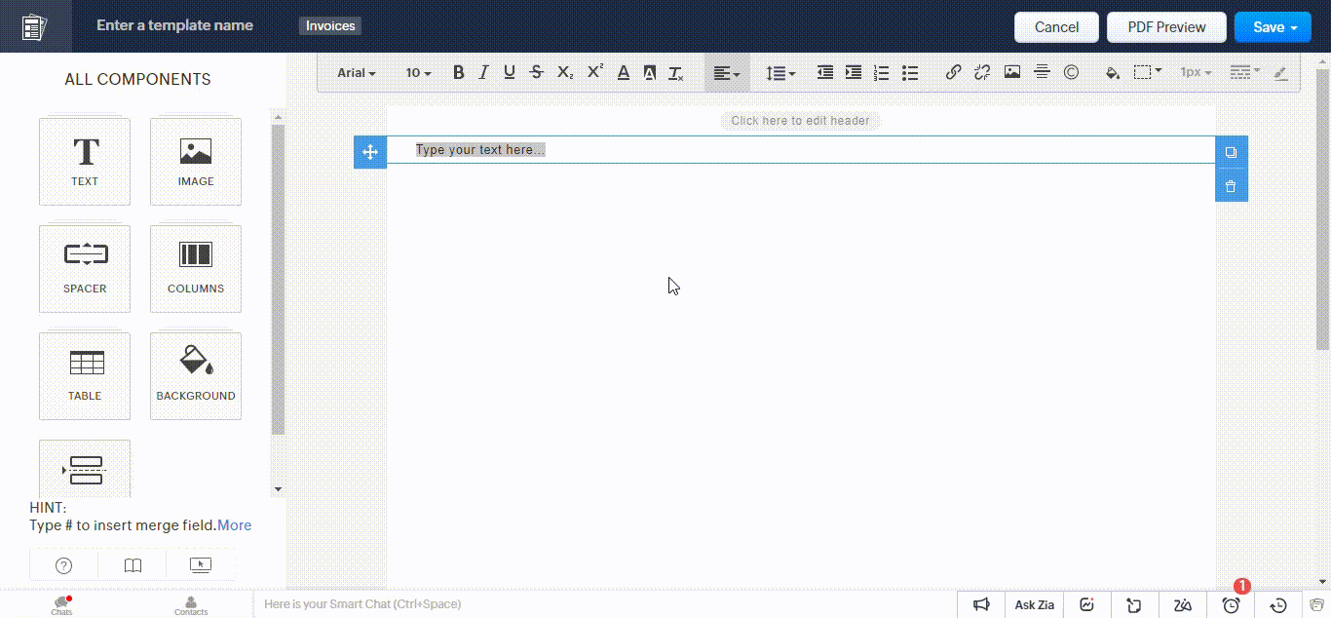Viewport: 1331px width, 618px height.
Task: Toggle the bulleted list
Action: click(910, 72)
